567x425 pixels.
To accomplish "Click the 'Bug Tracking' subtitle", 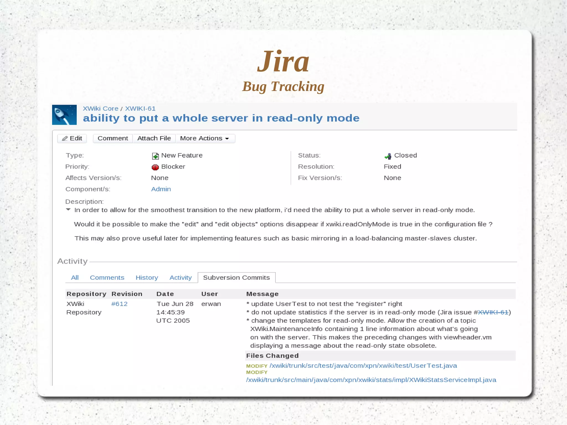I will (283, 87).
